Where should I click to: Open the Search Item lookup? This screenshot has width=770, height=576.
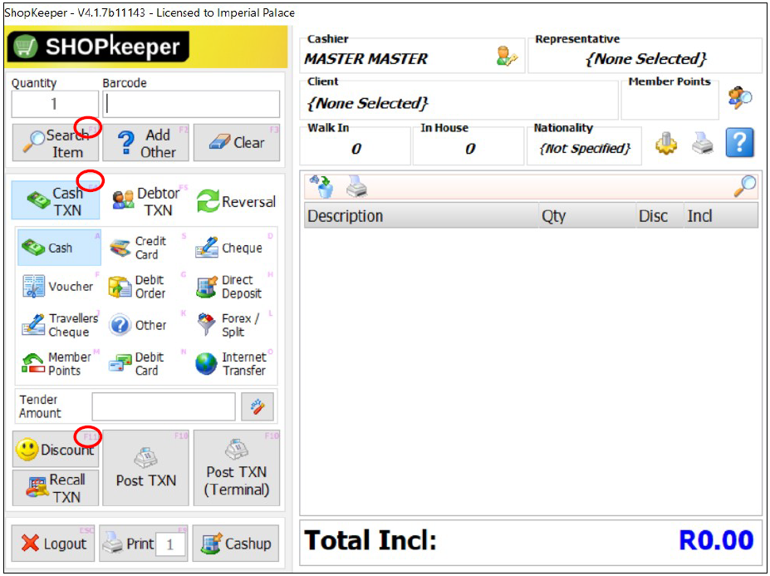pyautogui.click(x=56, y=142)
